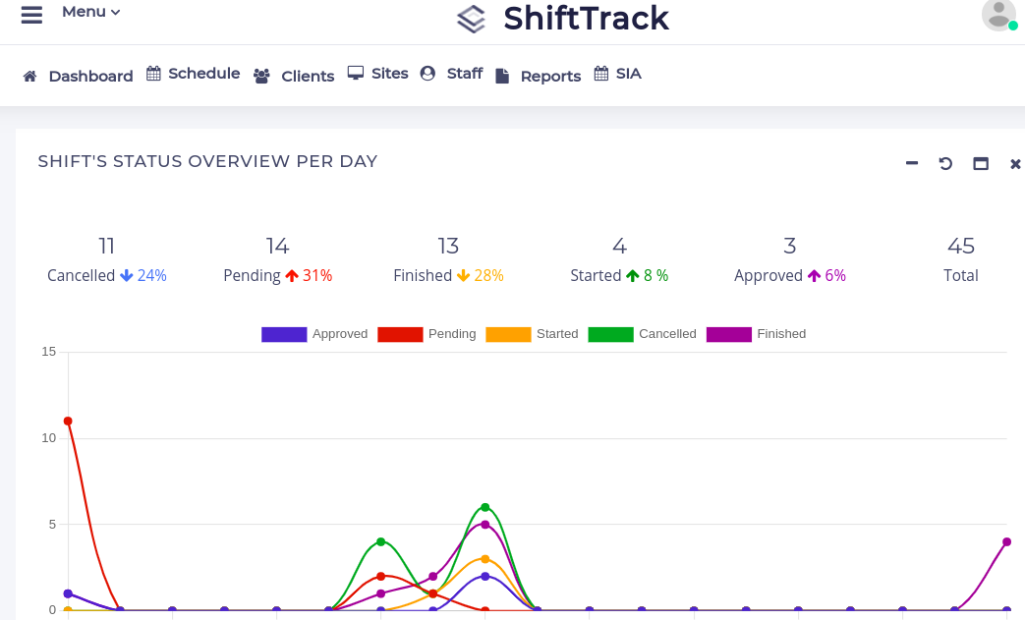Expand the Menu dropdown

[90, 12]
